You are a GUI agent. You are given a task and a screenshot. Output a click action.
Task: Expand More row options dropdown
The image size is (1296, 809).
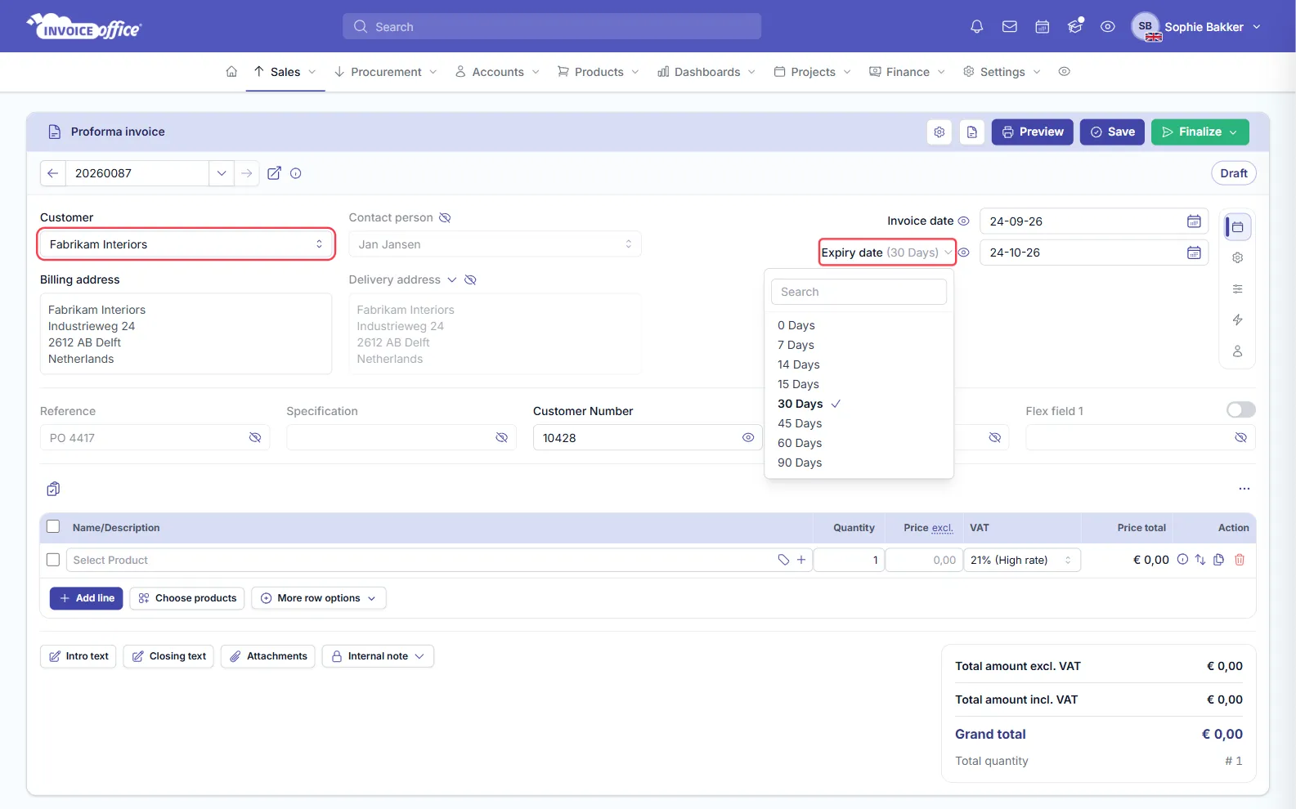tap(319, 598)
